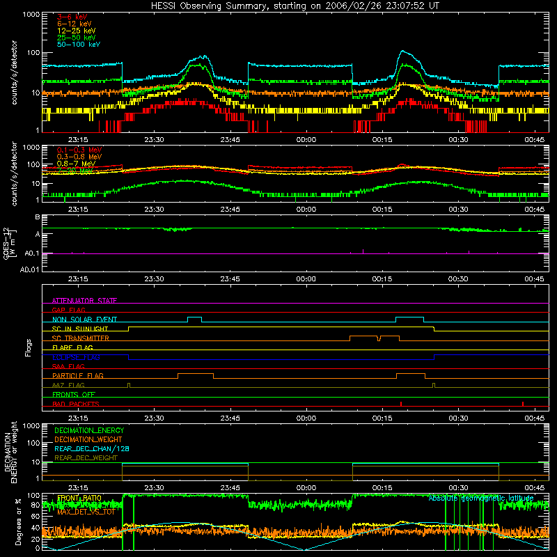Image resolution: width=557 pixels, height=557 pixels.
Task: Select the yellow 12-25 keV legend label
Action: [77, 31]
